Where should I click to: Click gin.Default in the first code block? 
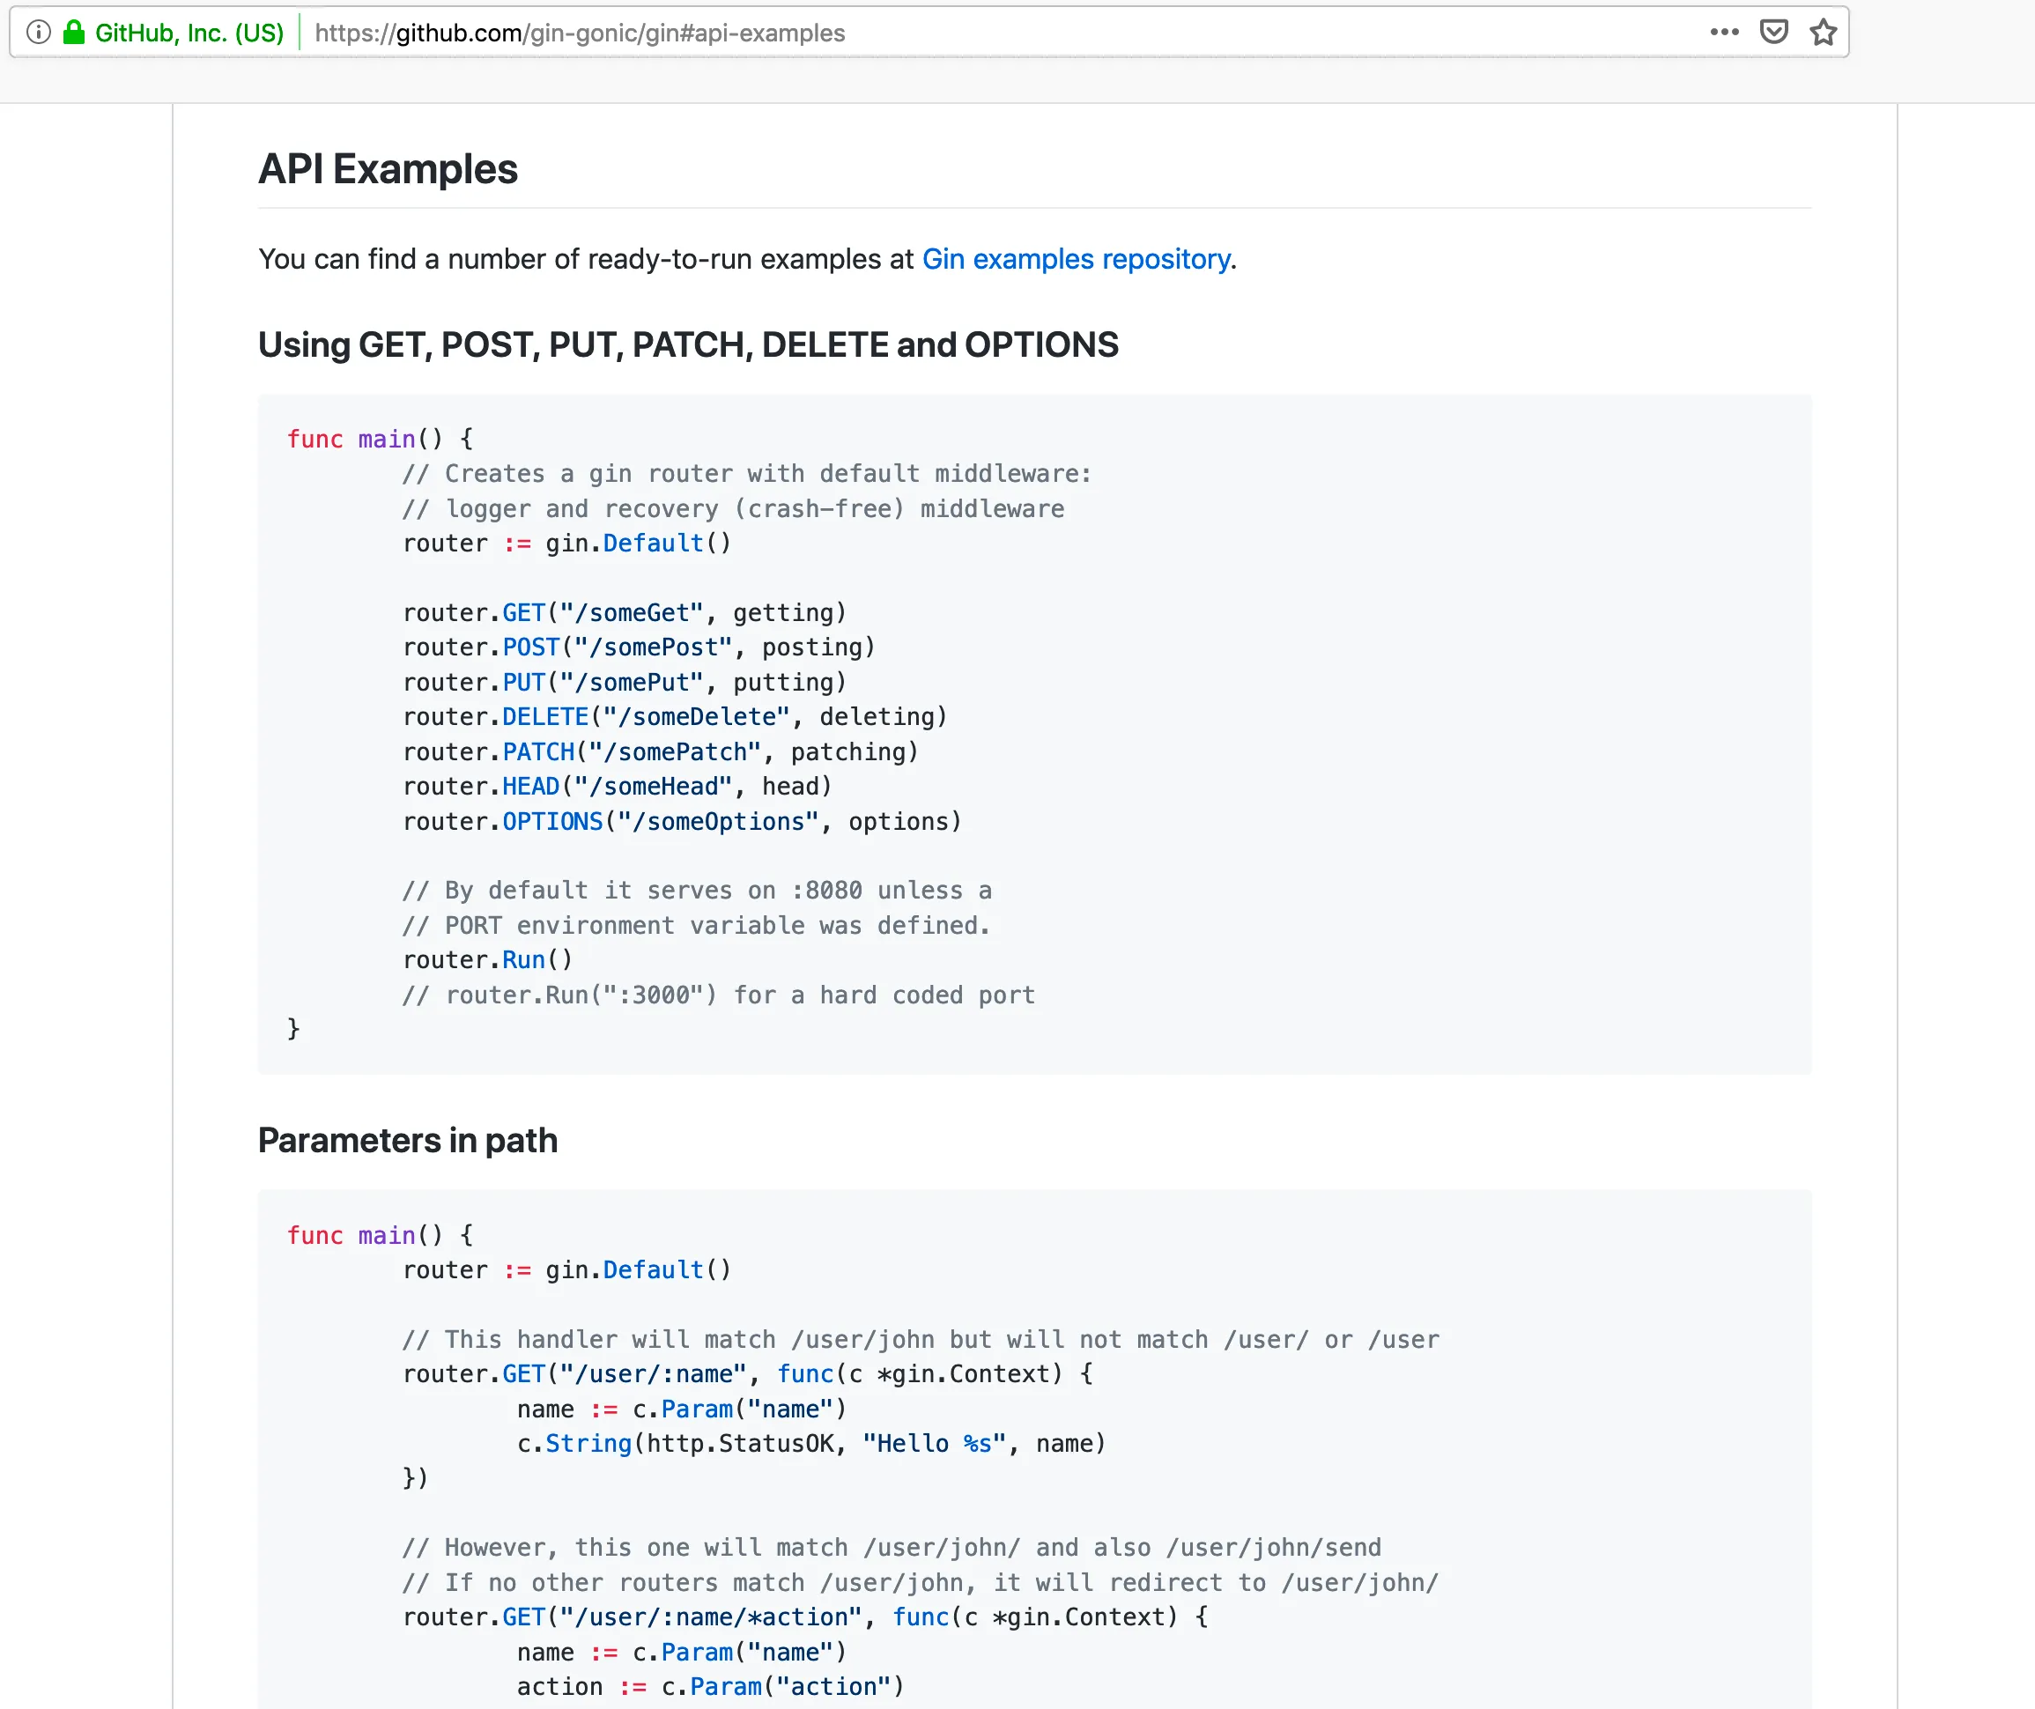point(651,543)
